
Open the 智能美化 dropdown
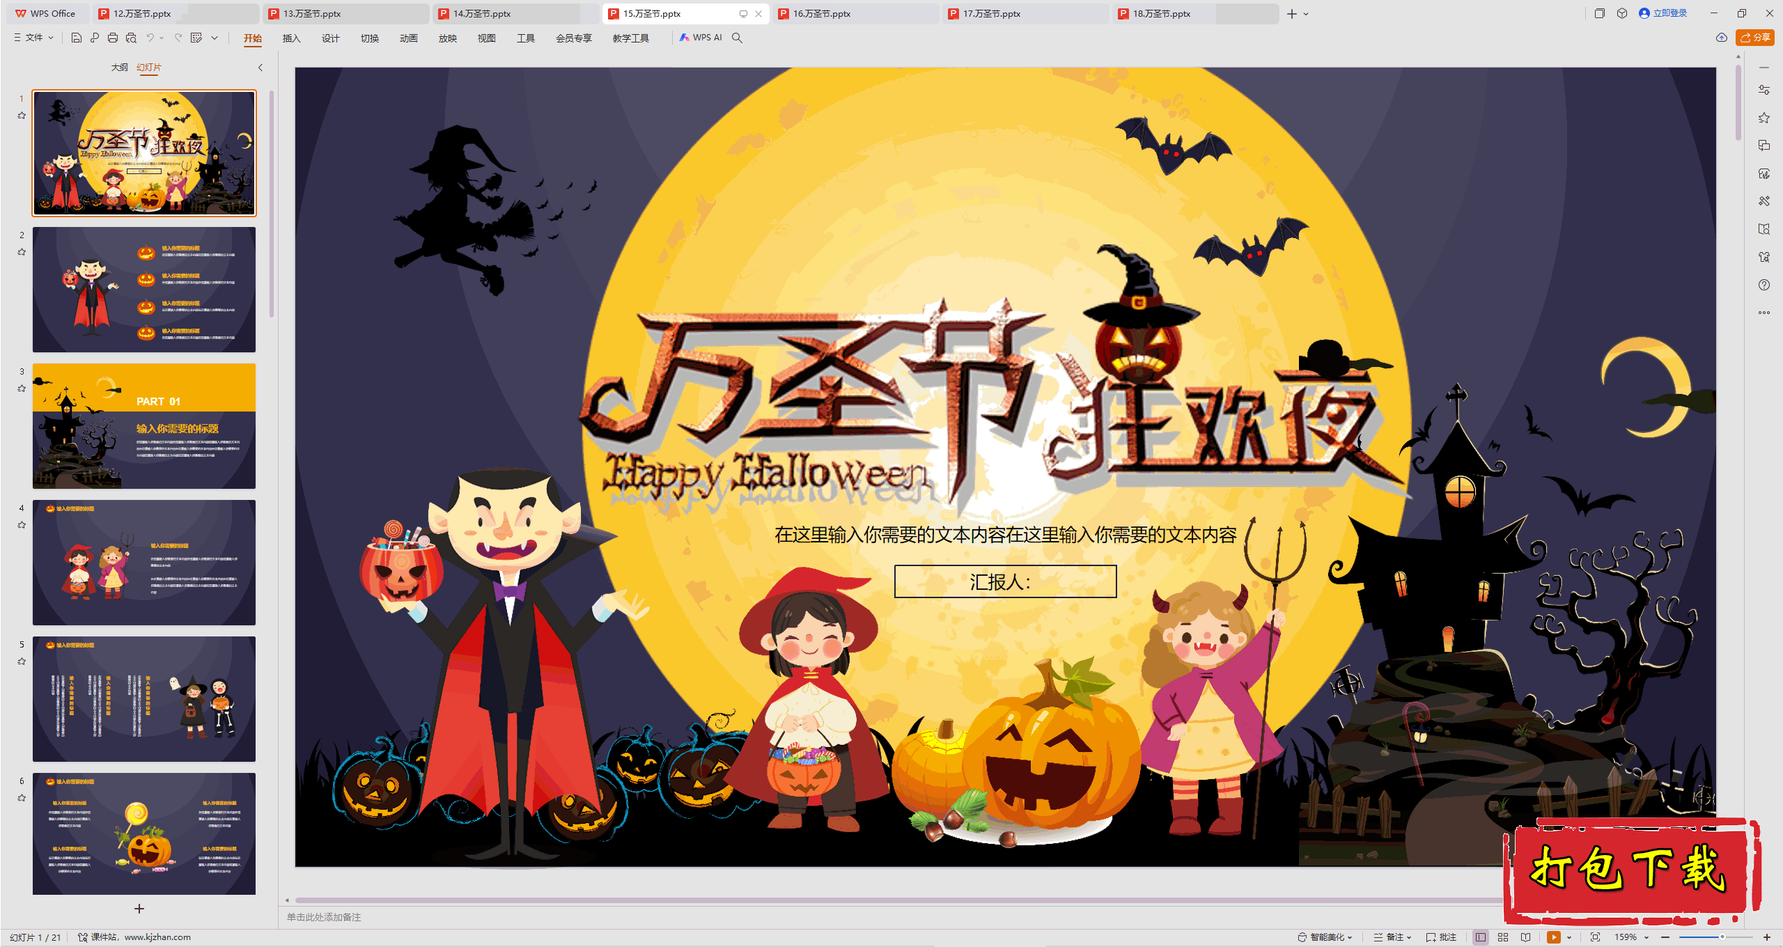[1325, 937]
